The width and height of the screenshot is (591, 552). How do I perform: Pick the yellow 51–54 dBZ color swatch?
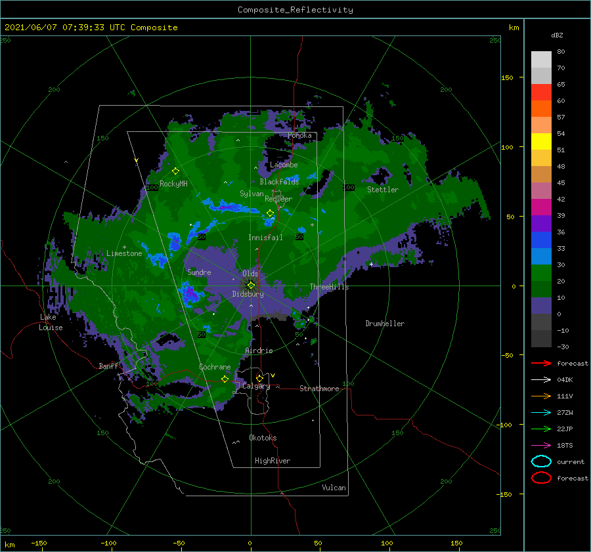click(541, 142)
